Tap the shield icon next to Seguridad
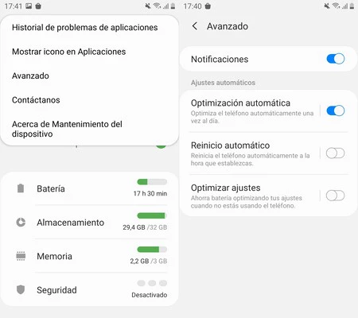The image size is (358, 318). coord(21,289)
